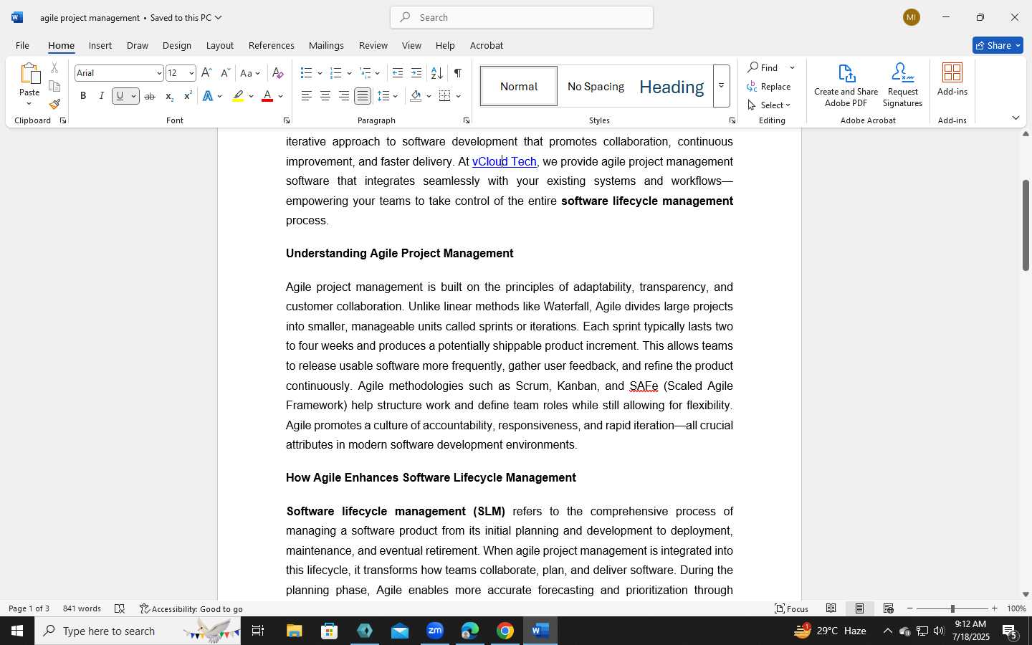Toggle Superscript formatting
The image size is (1032, 645).
click(188, 96)
